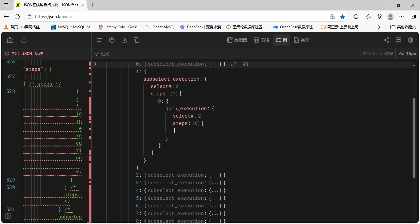Click the expand-arrows icon on the row 0 line
Image resolution: width=420 pixels, height=224 pixels.
(234, 64)
